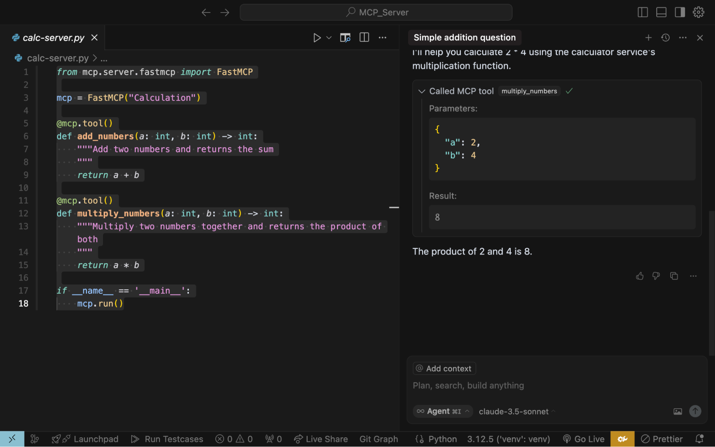The height and width of the screenshot is (447, 715).
Task: Click the chat panel scrollbar
Action: (711, 283)
